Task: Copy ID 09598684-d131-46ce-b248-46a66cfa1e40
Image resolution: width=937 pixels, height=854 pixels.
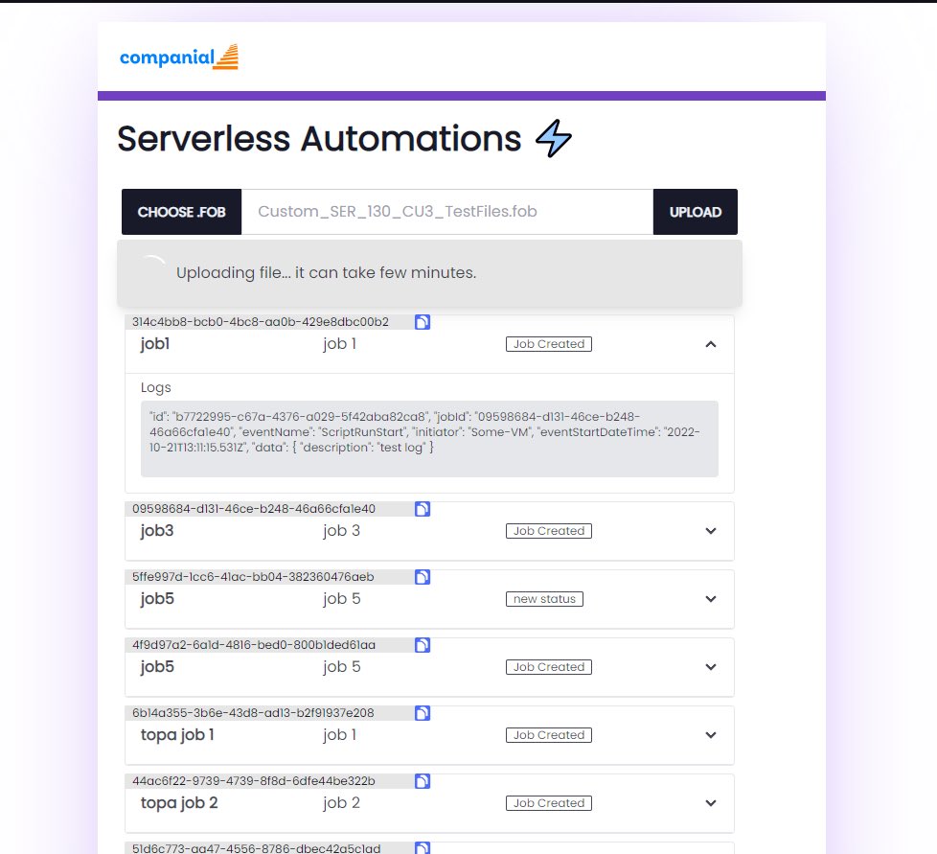Action: 423,509
